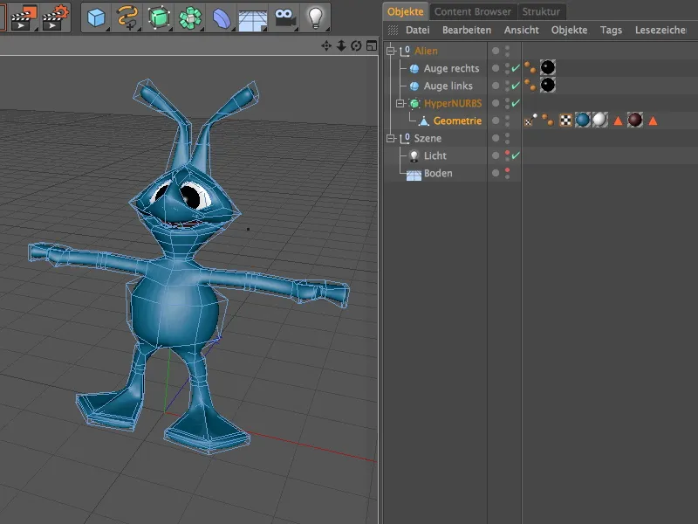Toggle enable checkmark for HyperNURBS

pos(516,103)
